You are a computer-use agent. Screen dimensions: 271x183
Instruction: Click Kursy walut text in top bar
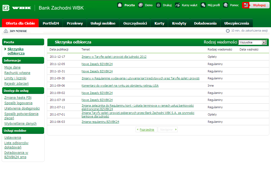[x=190, y=5]
